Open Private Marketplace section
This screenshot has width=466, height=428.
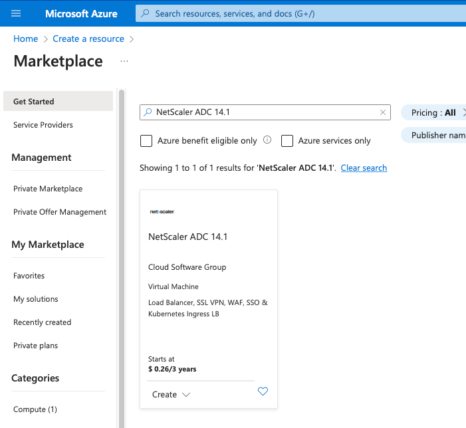(x=48, y=189)
